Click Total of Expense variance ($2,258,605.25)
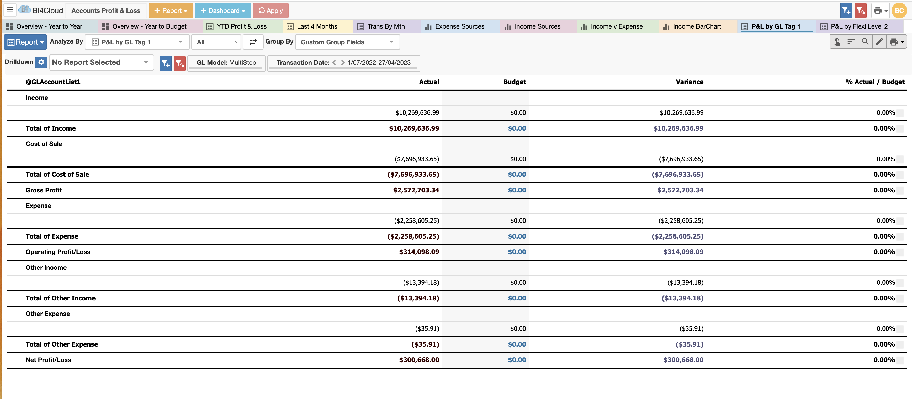 (x=677, y=236)
